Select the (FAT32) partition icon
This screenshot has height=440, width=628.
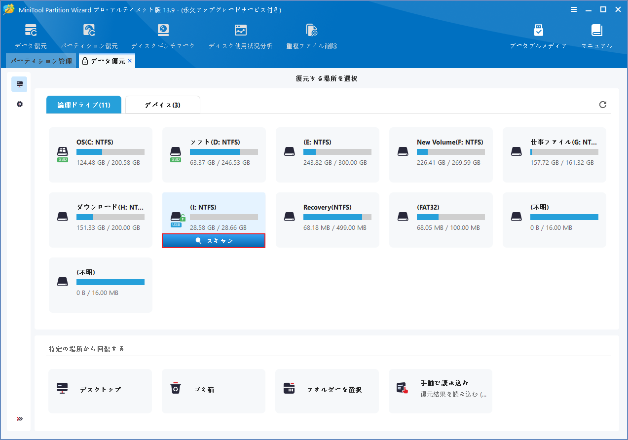403,216
